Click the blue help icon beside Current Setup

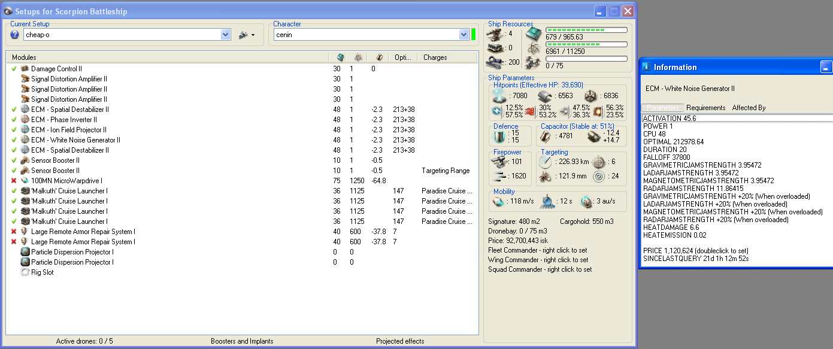(15, 35)
